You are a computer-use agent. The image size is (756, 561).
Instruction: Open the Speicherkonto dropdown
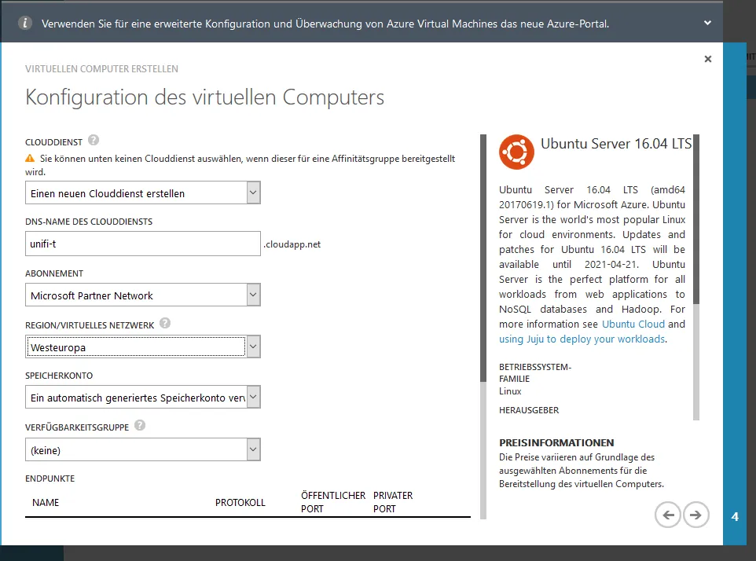[x=143, y=397]
